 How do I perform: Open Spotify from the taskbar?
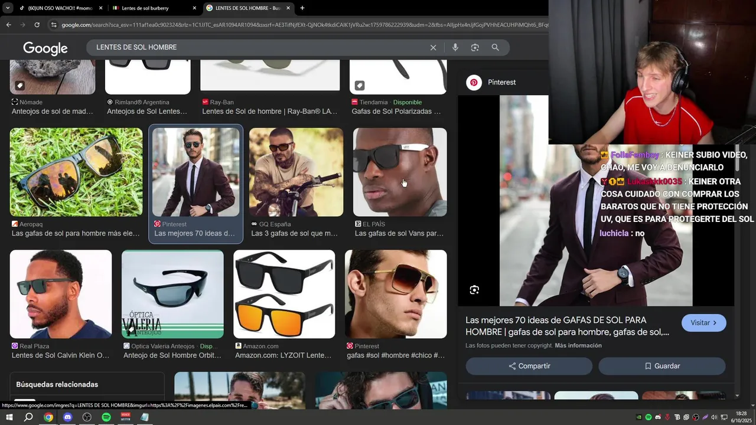tap(106, 417)
